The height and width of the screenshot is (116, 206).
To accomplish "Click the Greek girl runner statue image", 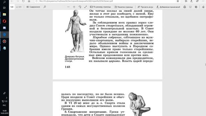I will tap(76, 32).
